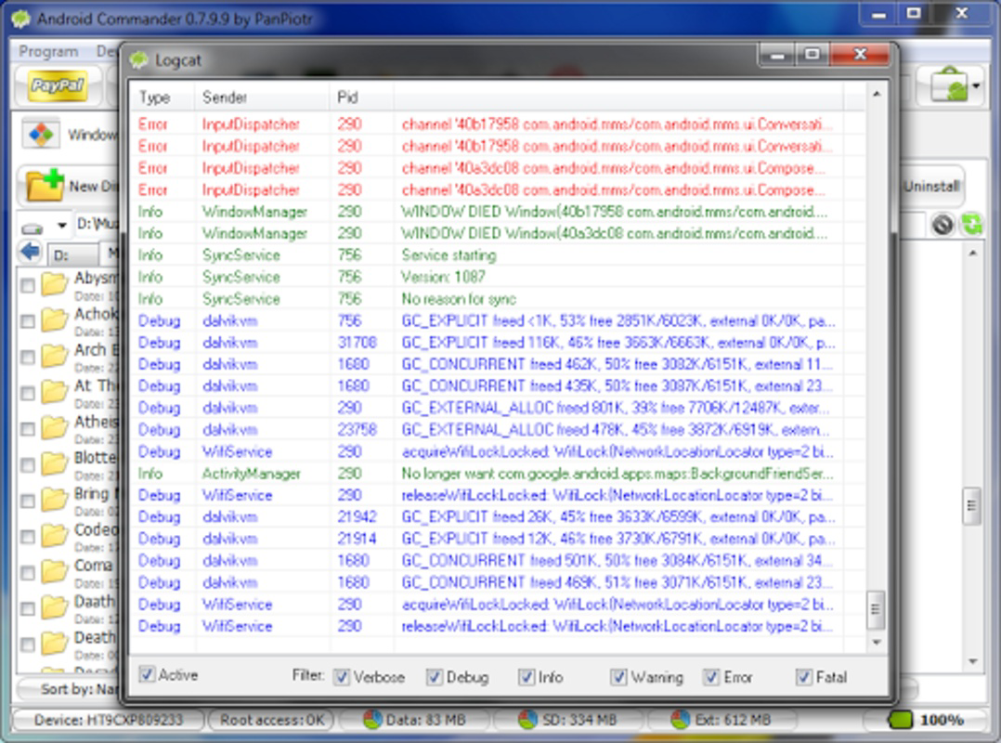Toggle the Debug filter checkbox
This screenshot has height=743, width=1001.
pos(435,677)
